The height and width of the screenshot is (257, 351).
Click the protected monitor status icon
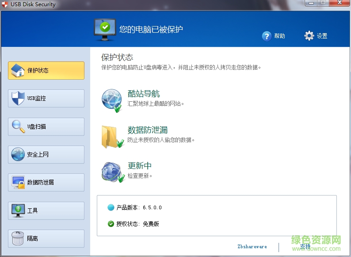click(x=105, y=30)
